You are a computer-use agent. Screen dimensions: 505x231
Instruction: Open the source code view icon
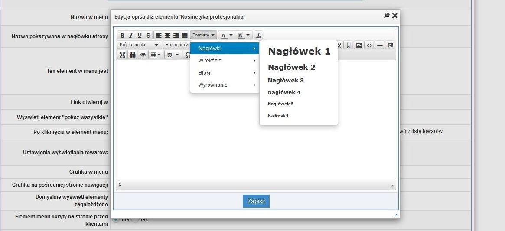tap(369, 45)
